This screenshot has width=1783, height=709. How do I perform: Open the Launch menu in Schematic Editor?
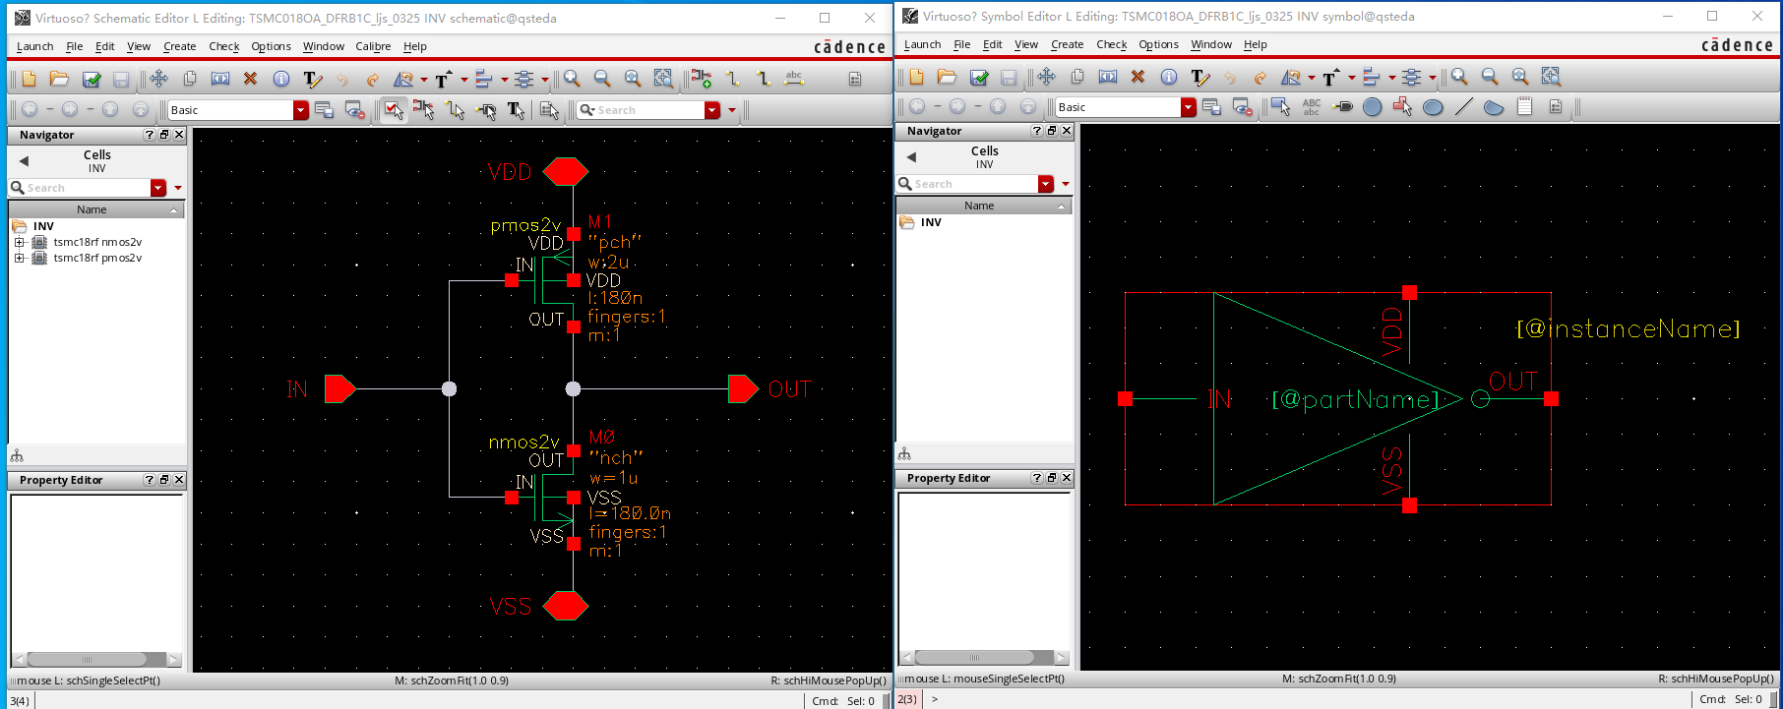coord(35,46)
